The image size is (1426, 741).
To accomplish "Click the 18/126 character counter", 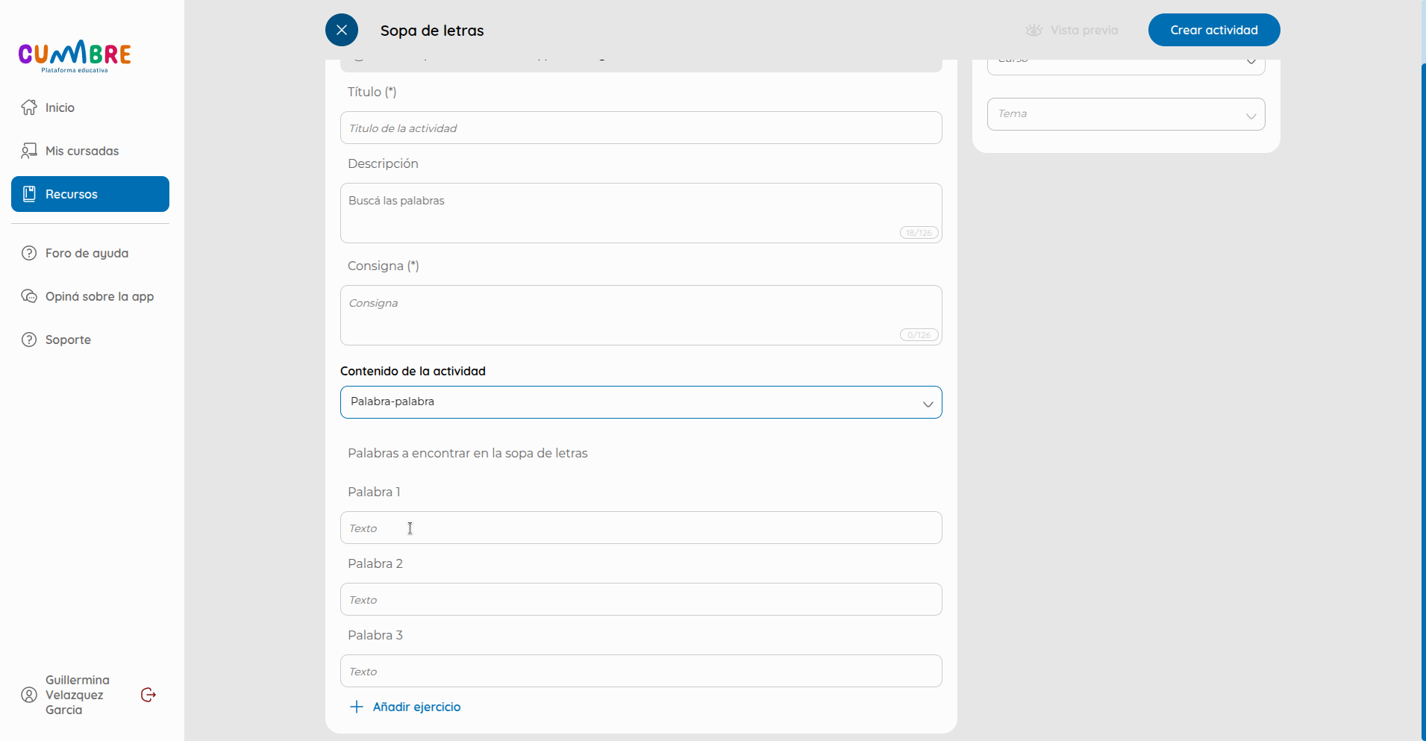I will pos(919,233).
